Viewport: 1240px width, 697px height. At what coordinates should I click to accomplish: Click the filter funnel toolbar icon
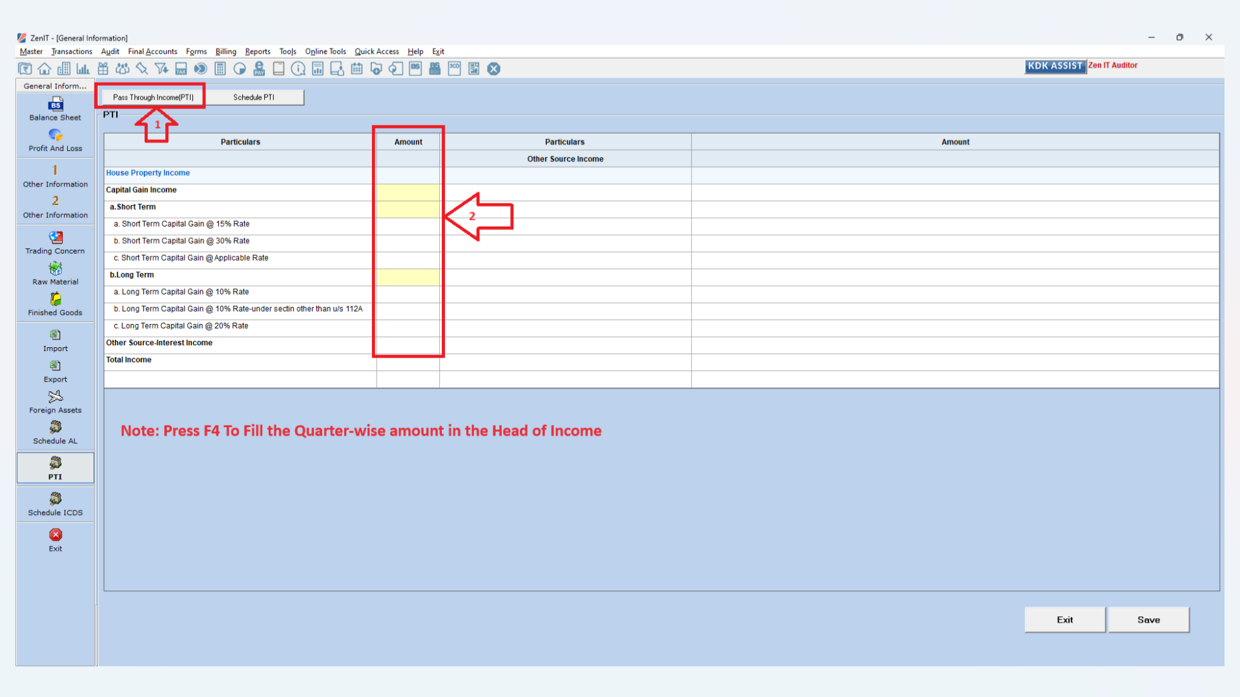pyautogui.click(x=161, y=68)
